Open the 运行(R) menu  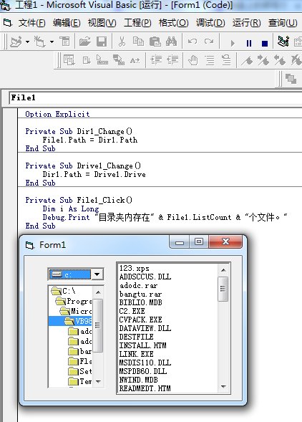point(246,23)
